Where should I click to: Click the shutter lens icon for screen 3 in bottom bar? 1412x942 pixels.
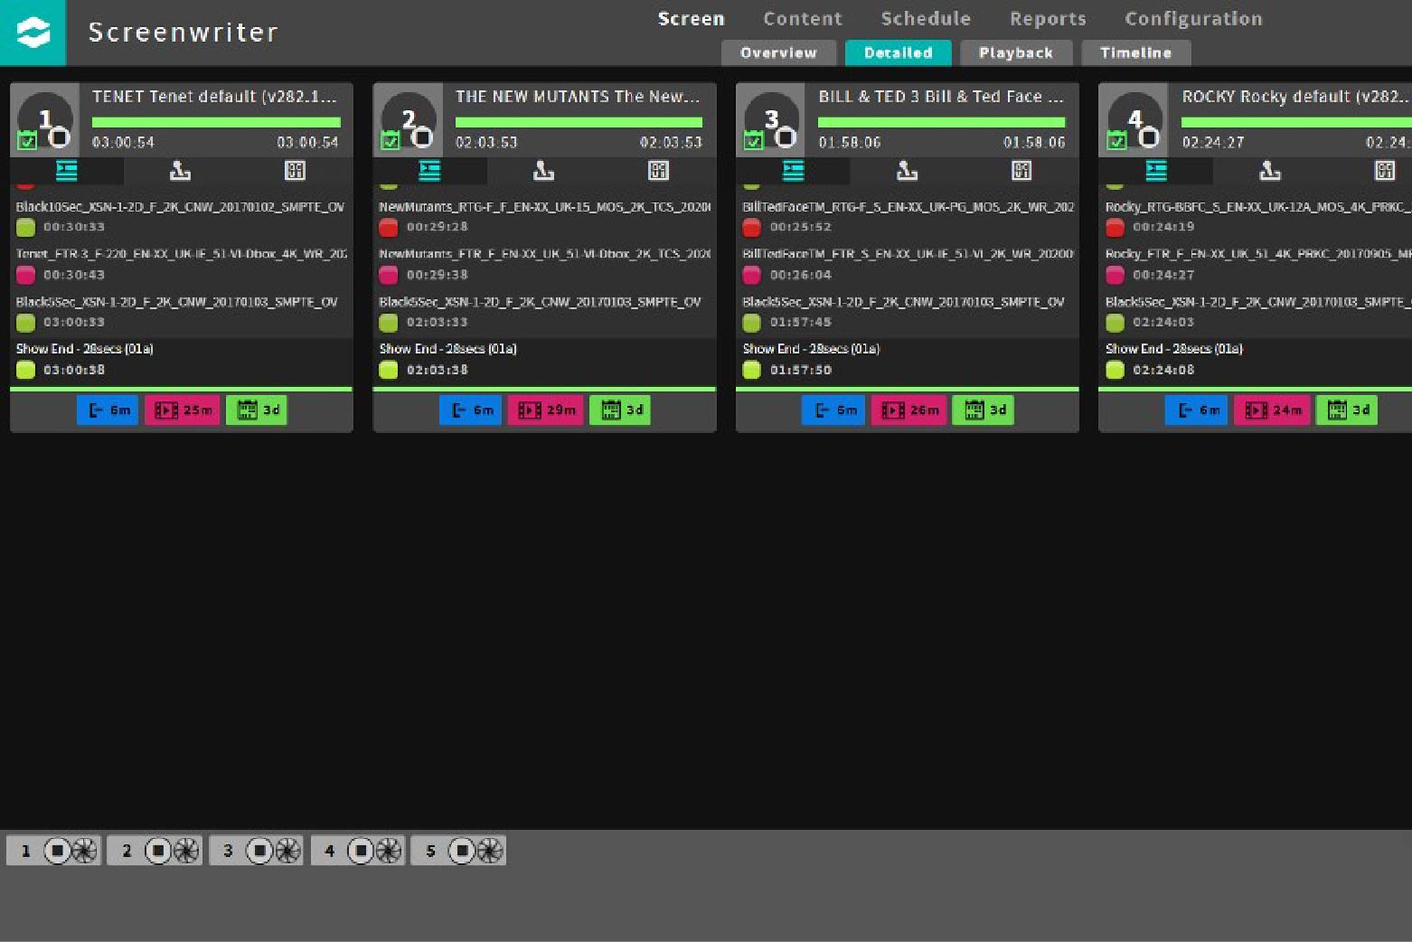(287, 851)
